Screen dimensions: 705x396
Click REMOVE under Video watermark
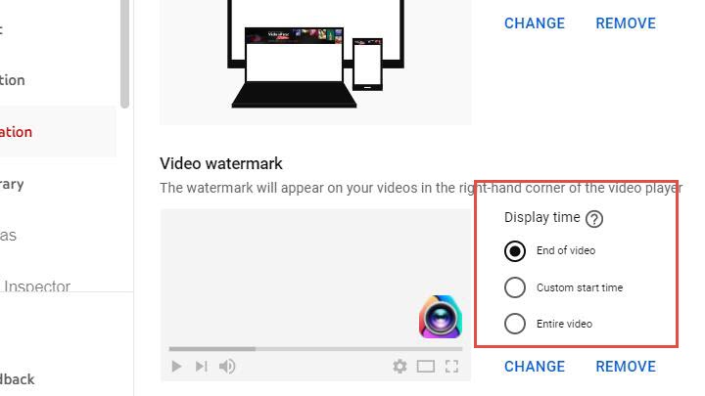click(626, 367)
